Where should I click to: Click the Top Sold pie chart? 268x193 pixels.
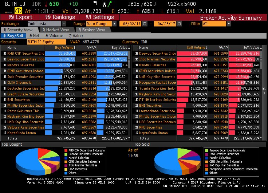pos(175,161)
